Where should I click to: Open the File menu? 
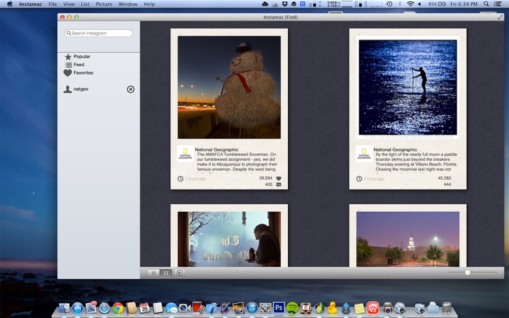(x=53, y=4)
